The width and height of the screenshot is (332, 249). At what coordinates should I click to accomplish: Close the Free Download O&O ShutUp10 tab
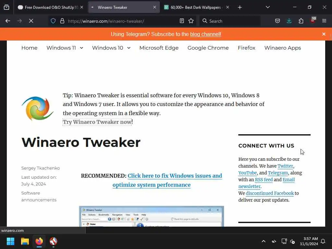click(x=82, y=7)
